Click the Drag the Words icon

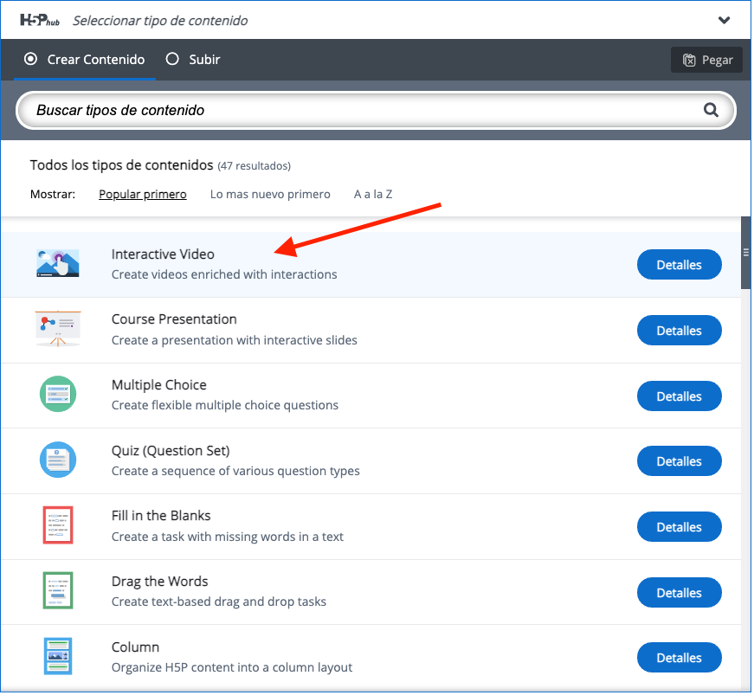58,591
